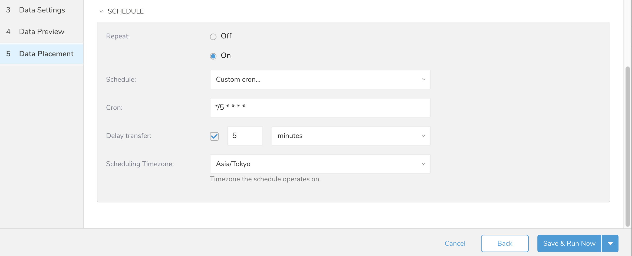Click the vertical scrollbar thumb
The image size is (632, 256).
coord(628,146)
